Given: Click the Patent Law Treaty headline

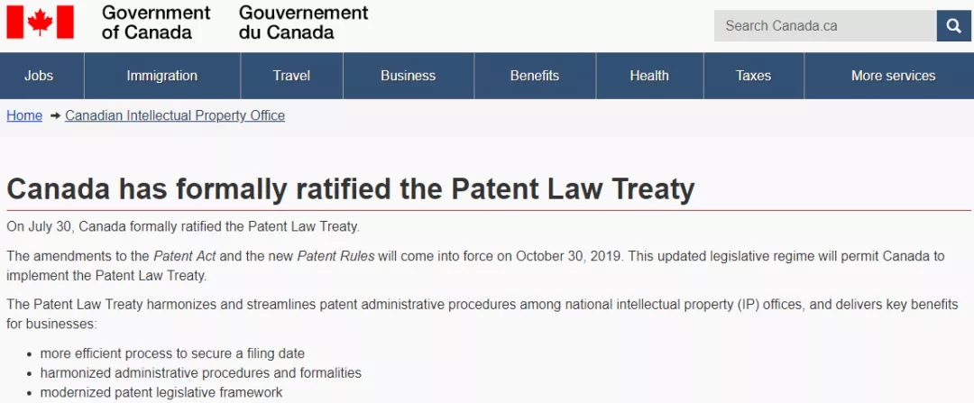Looking at the screenshot, I should click(x=351, y=189).
